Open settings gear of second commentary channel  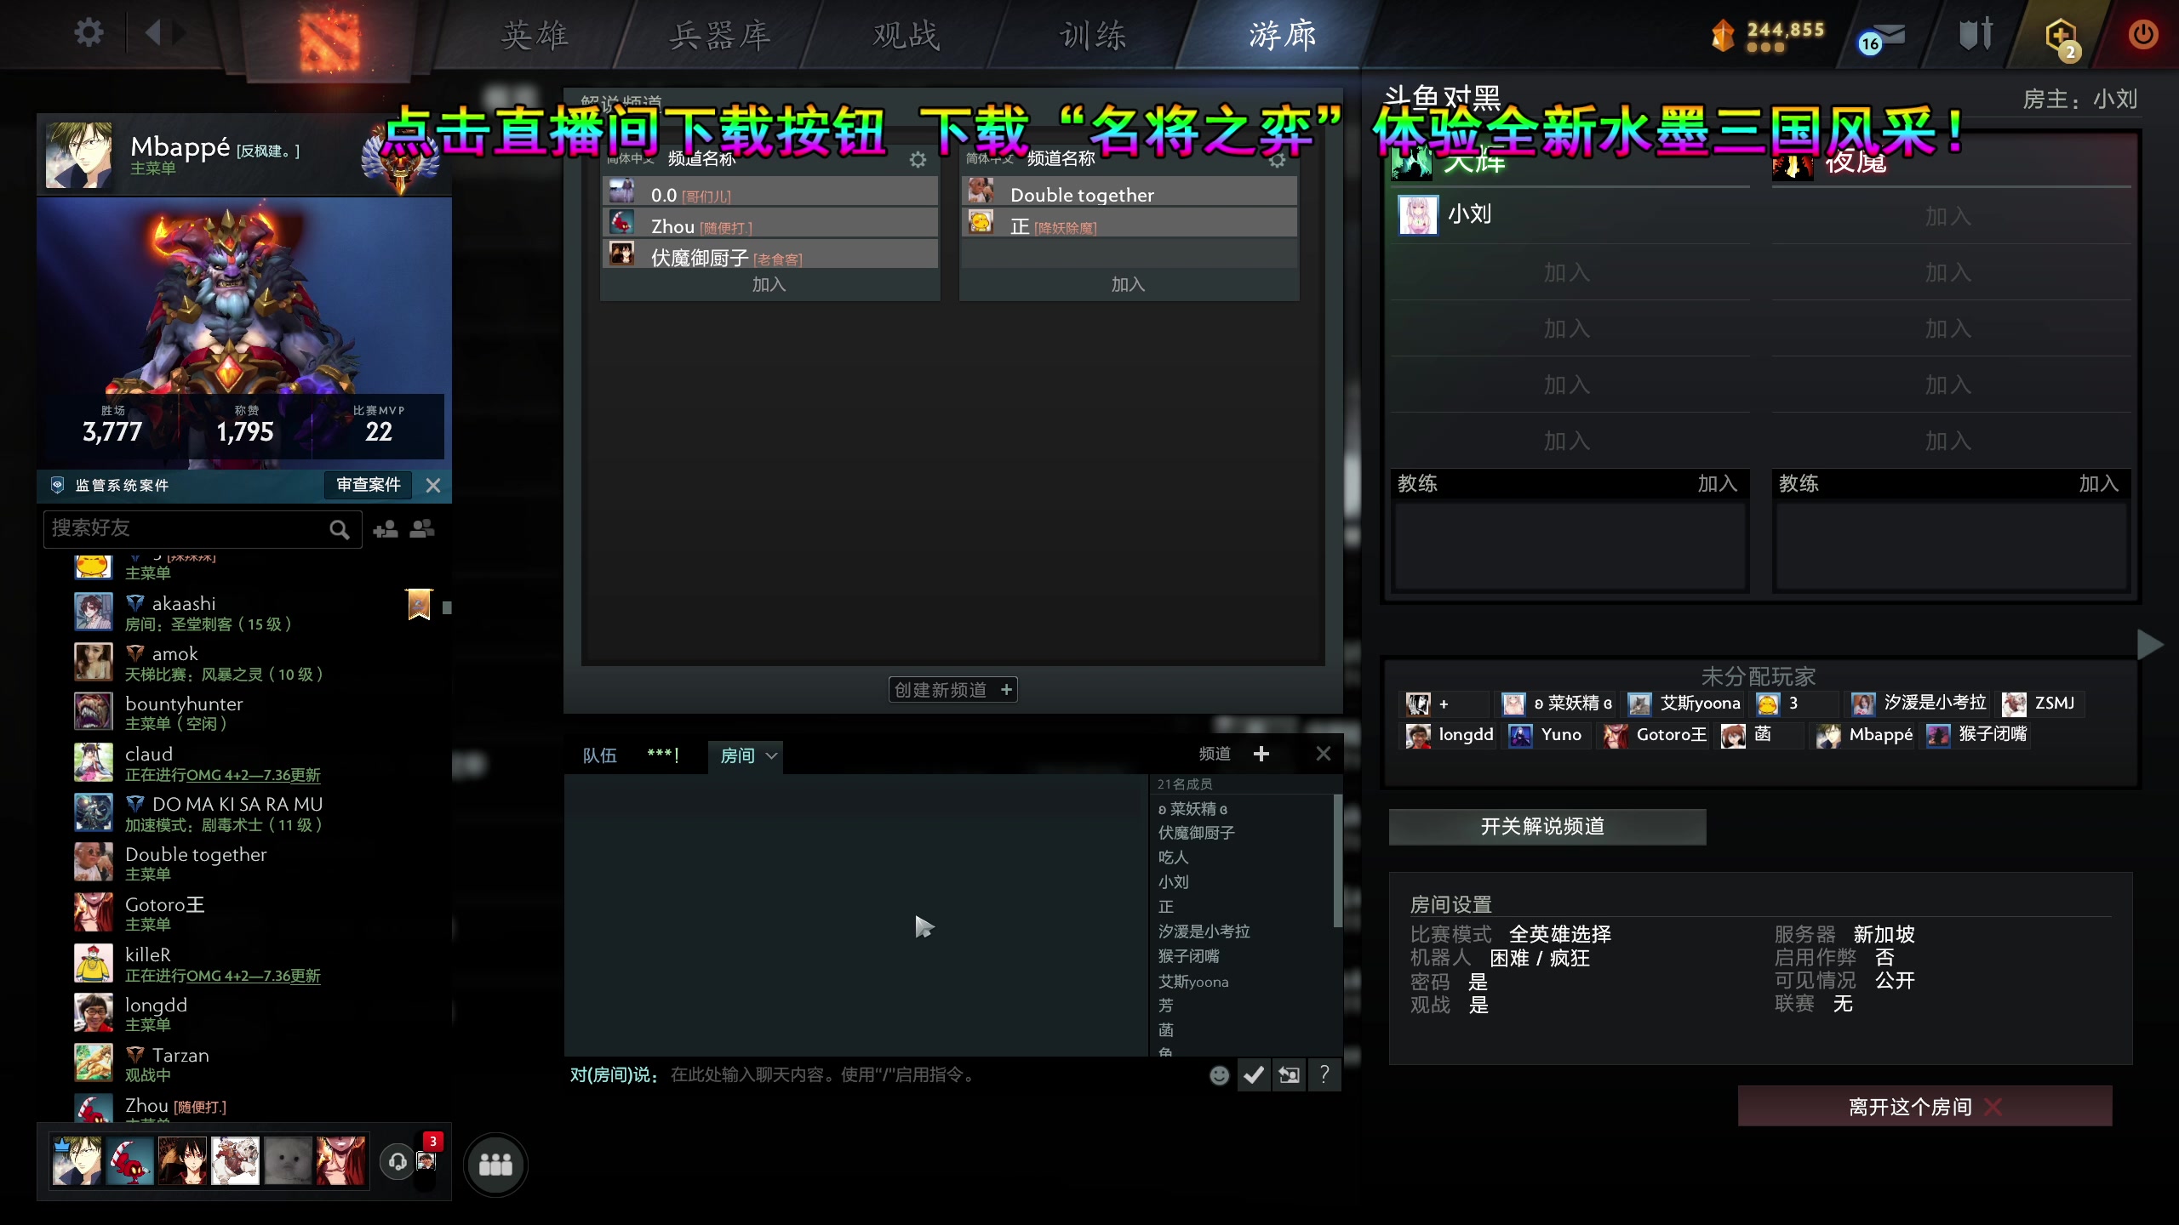pos(1277,160)
